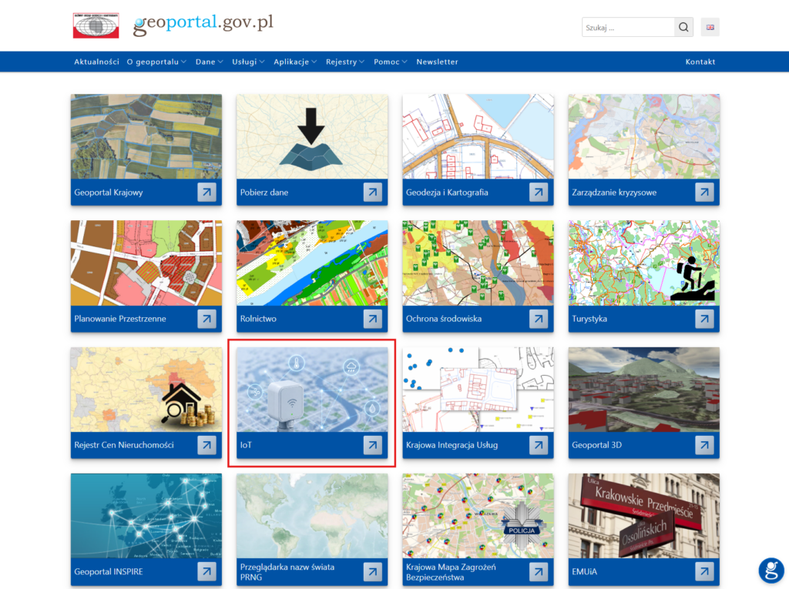The image size is (789, 589).
Task: Click the search magnifier icon
Action: coord(683,26)
